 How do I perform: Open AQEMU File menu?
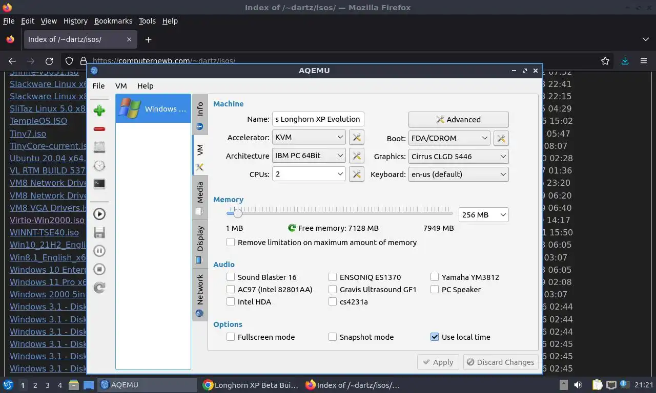[x=98, y=86]
